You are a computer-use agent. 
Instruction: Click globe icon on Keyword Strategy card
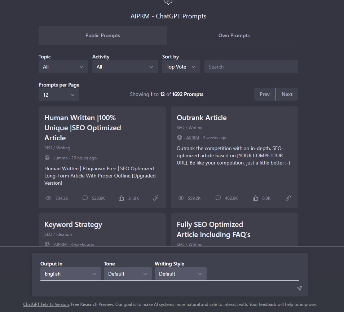(47, 244)
